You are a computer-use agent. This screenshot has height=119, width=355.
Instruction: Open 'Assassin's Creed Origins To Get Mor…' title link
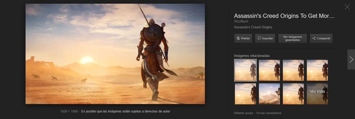tap(284, 16)
